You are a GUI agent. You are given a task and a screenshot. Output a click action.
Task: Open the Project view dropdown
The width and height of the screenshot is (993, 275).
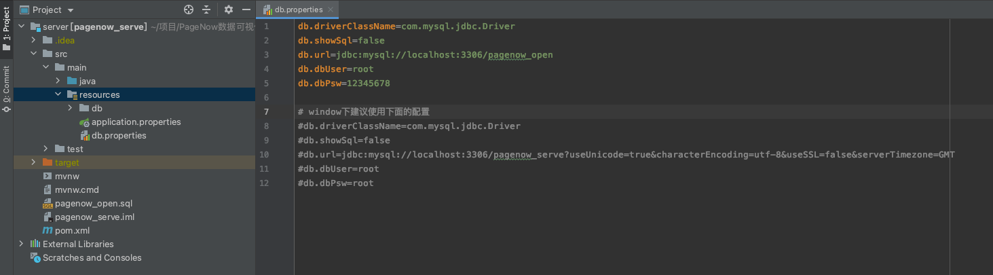(71, 10)
